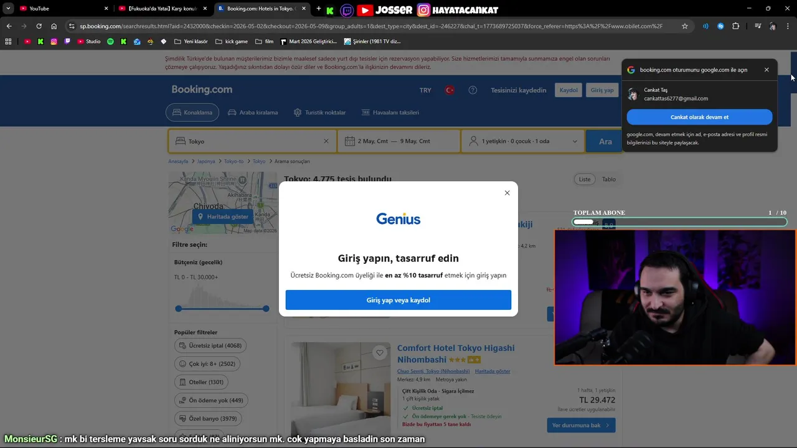Viewport: 797px width, 448px height.
Task: Switch results to Liste view
Action: [x=585, y=179]
